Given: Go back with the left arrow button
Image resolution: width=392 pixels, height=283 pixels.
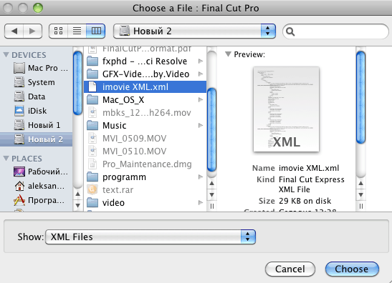Looking at the screenshot, I should (x=14, y=31).
